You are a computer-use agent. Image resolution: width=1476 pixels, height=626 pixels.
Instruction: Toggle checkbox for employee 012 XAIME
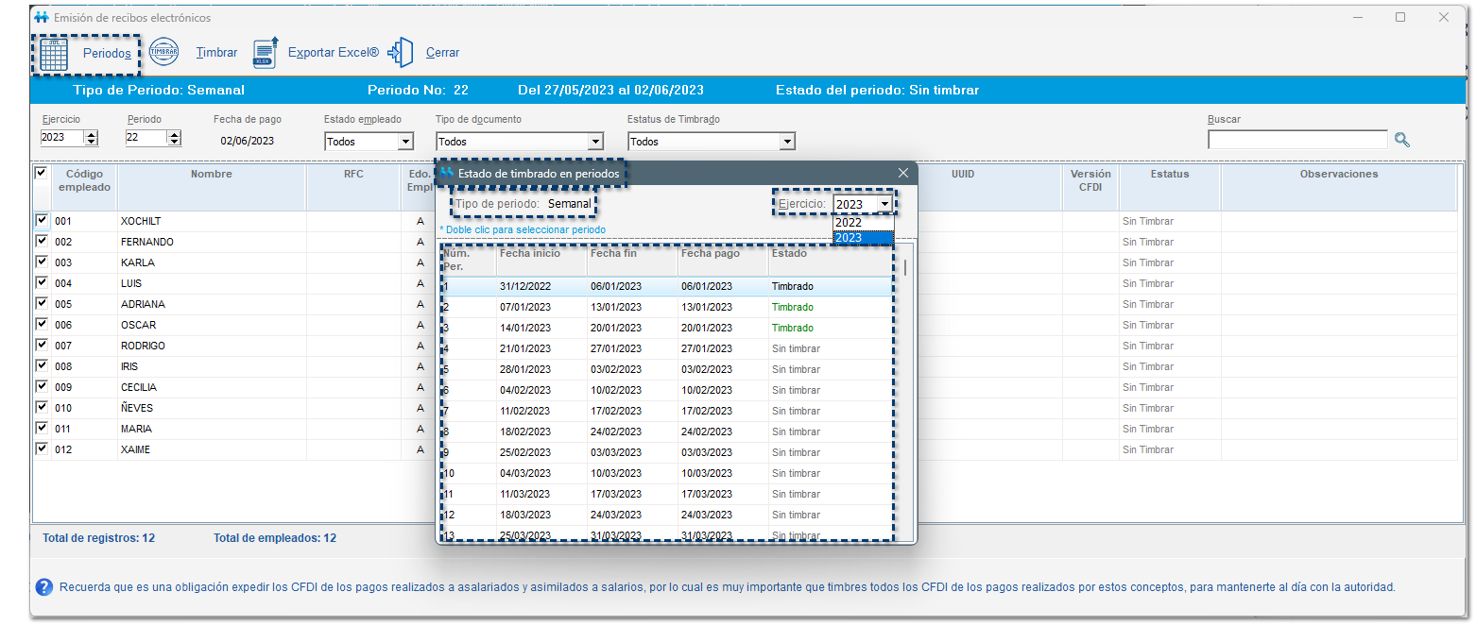pyautogui.click(x=41, y=448)
